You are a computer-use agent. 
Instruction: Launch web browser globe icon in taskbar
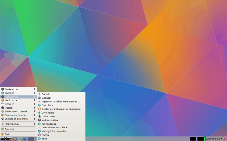pyautogui.click(x=20, y=139)
